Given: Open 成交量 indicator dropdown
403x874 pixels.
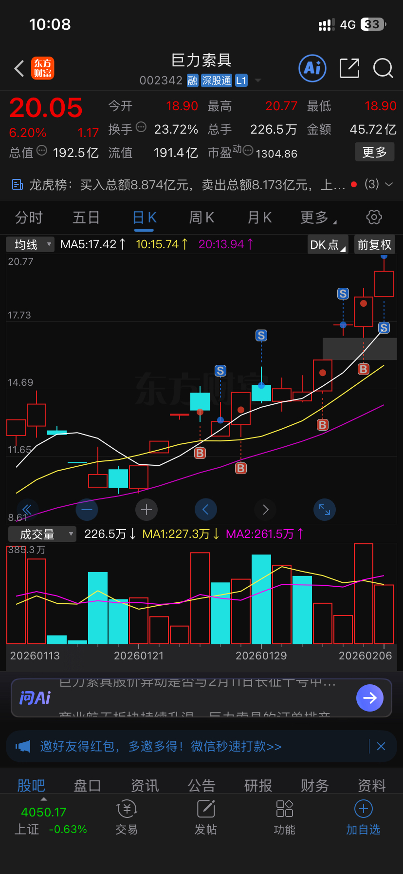Looking at the screenshot, I should coord(42,534).
